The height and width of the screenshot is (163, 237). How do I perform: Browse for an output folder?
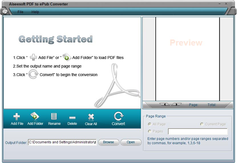click(x=109, y=142)
